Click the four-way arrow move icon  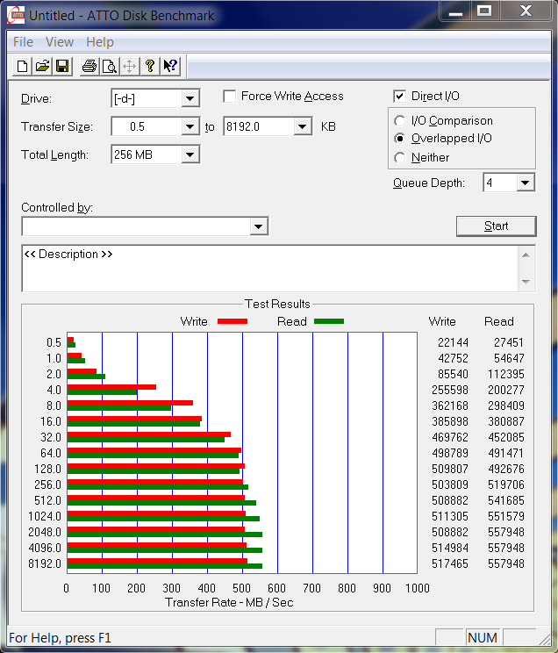129,67
